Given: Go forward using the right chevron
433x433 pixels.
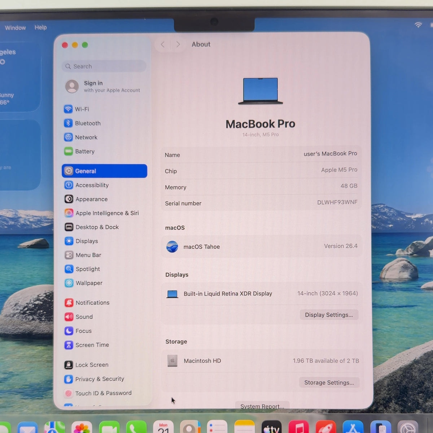Looking at the screenshot, I should tap(178, 44).
